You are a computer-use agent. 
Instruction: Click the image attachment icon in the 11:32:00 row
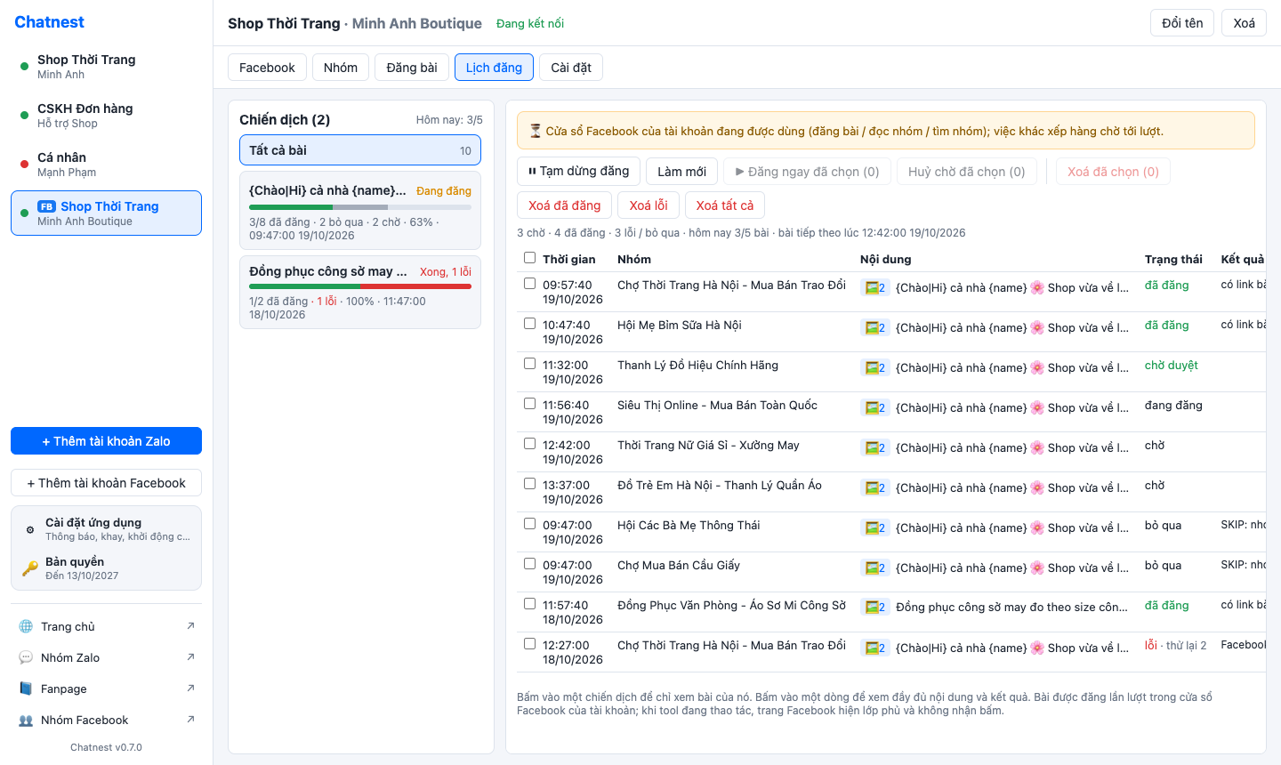tap(874, 367)
